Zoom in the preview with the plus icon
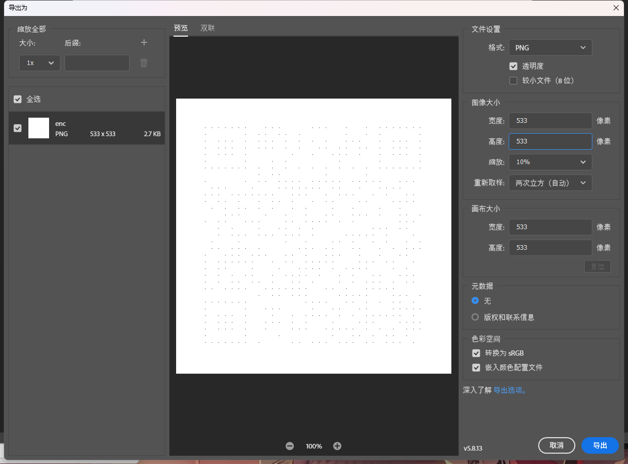The height and width of the screenshot is (464, 628). (337, 446)
